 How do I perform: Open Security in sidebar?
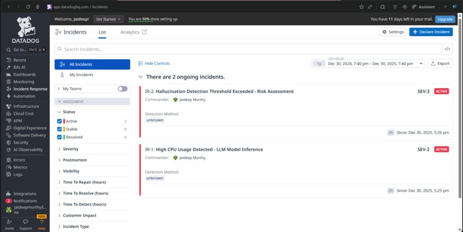click(x=21, y=143)
